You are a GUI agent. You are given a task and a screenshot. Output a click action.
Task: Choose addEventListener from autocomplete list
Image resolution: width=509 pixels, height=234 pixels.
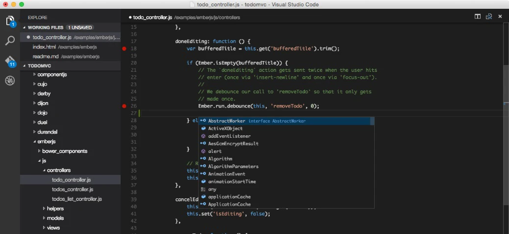(x=229, y=136)
